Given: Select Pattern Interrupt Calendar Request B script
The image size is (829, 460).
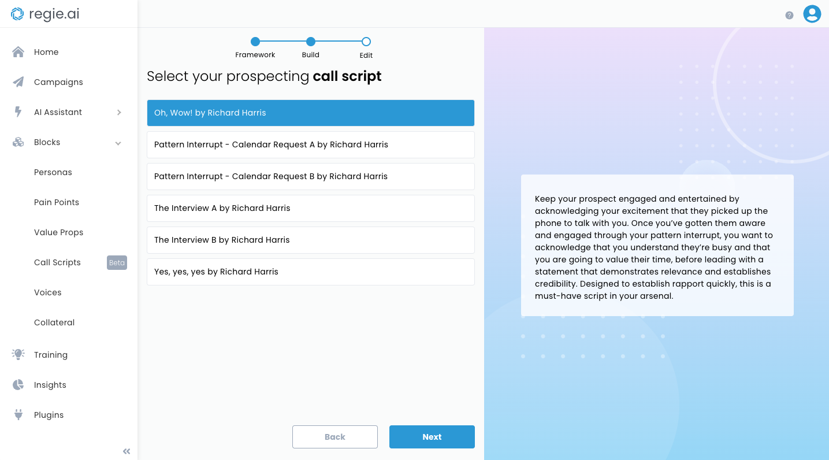Looking at the screenshot, I should pyautogui.click(x=310, y=176).
